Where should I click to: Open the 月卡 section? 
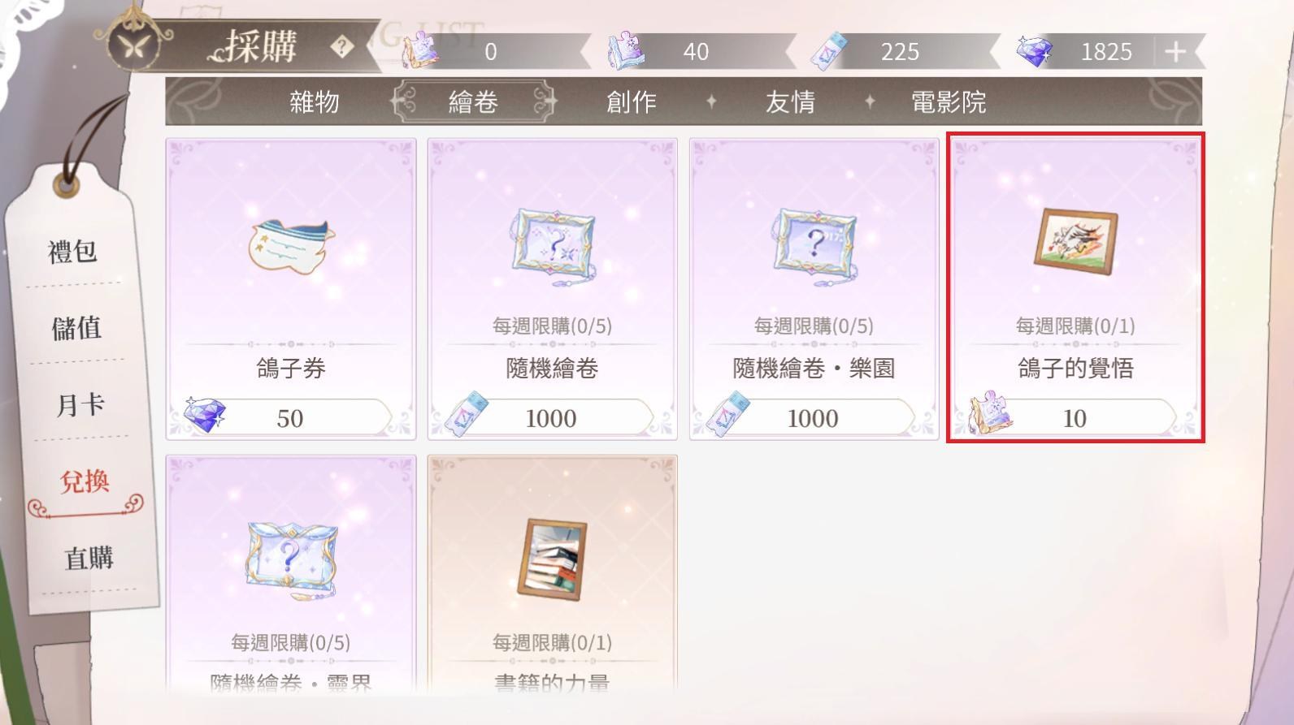[80, 404]
